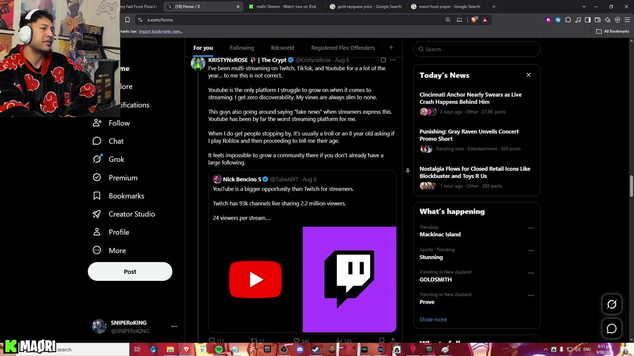Click the Grok explain icon on KRISTYNxROSE's post
634x356 pixels.
click(383, 60)
